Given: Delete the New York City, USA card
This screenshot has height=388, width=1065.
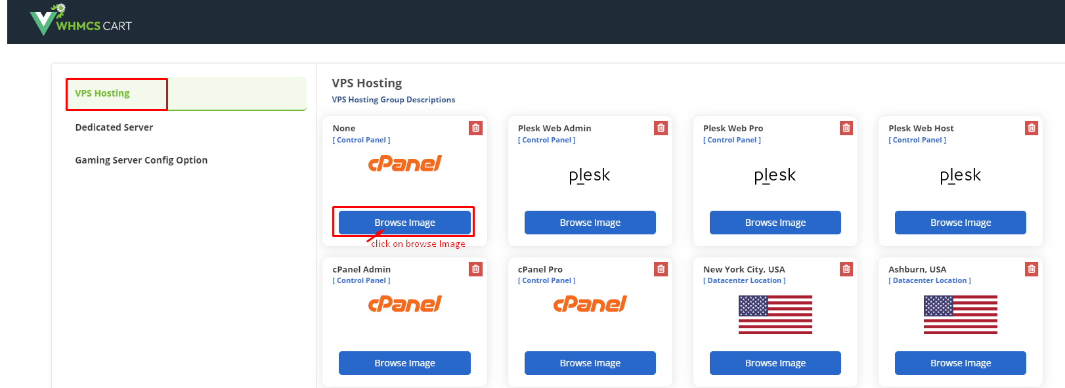Looking at the screenshot, I should point(846,269).
